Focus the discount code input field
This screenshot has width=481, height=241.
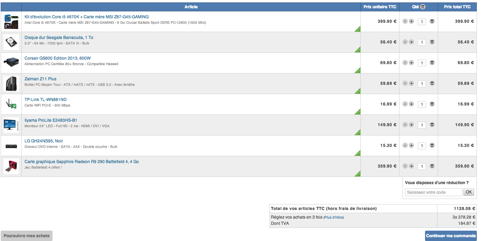coord(433,192)
